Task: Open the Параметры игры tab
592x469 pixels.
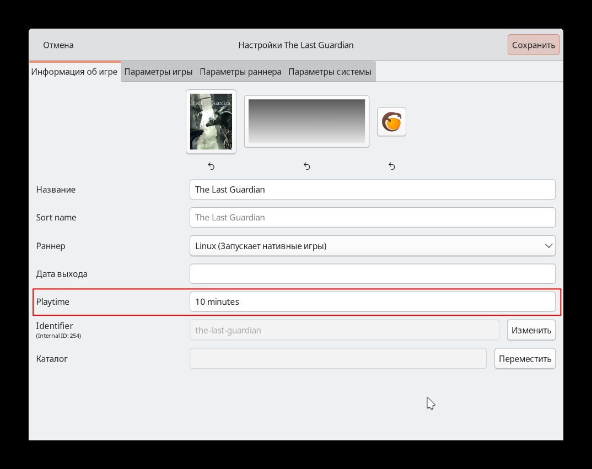Action: coord(158,72)
